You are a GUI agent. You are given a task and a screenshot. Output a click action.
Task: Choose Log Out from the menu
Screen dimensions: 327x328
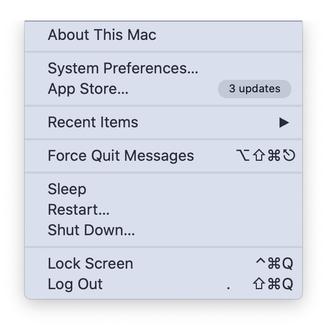coord(75,284)
